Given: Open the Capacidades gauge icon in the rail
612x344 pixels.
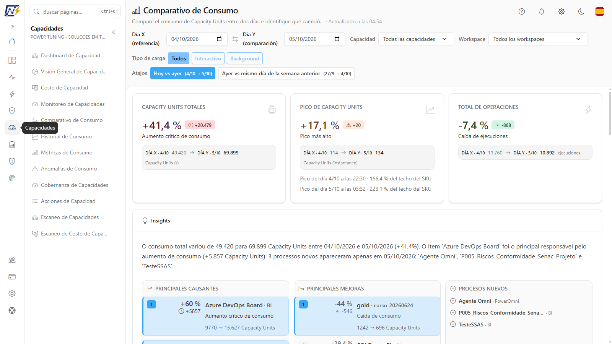Looking at the screenshot, I should point(12,128).
